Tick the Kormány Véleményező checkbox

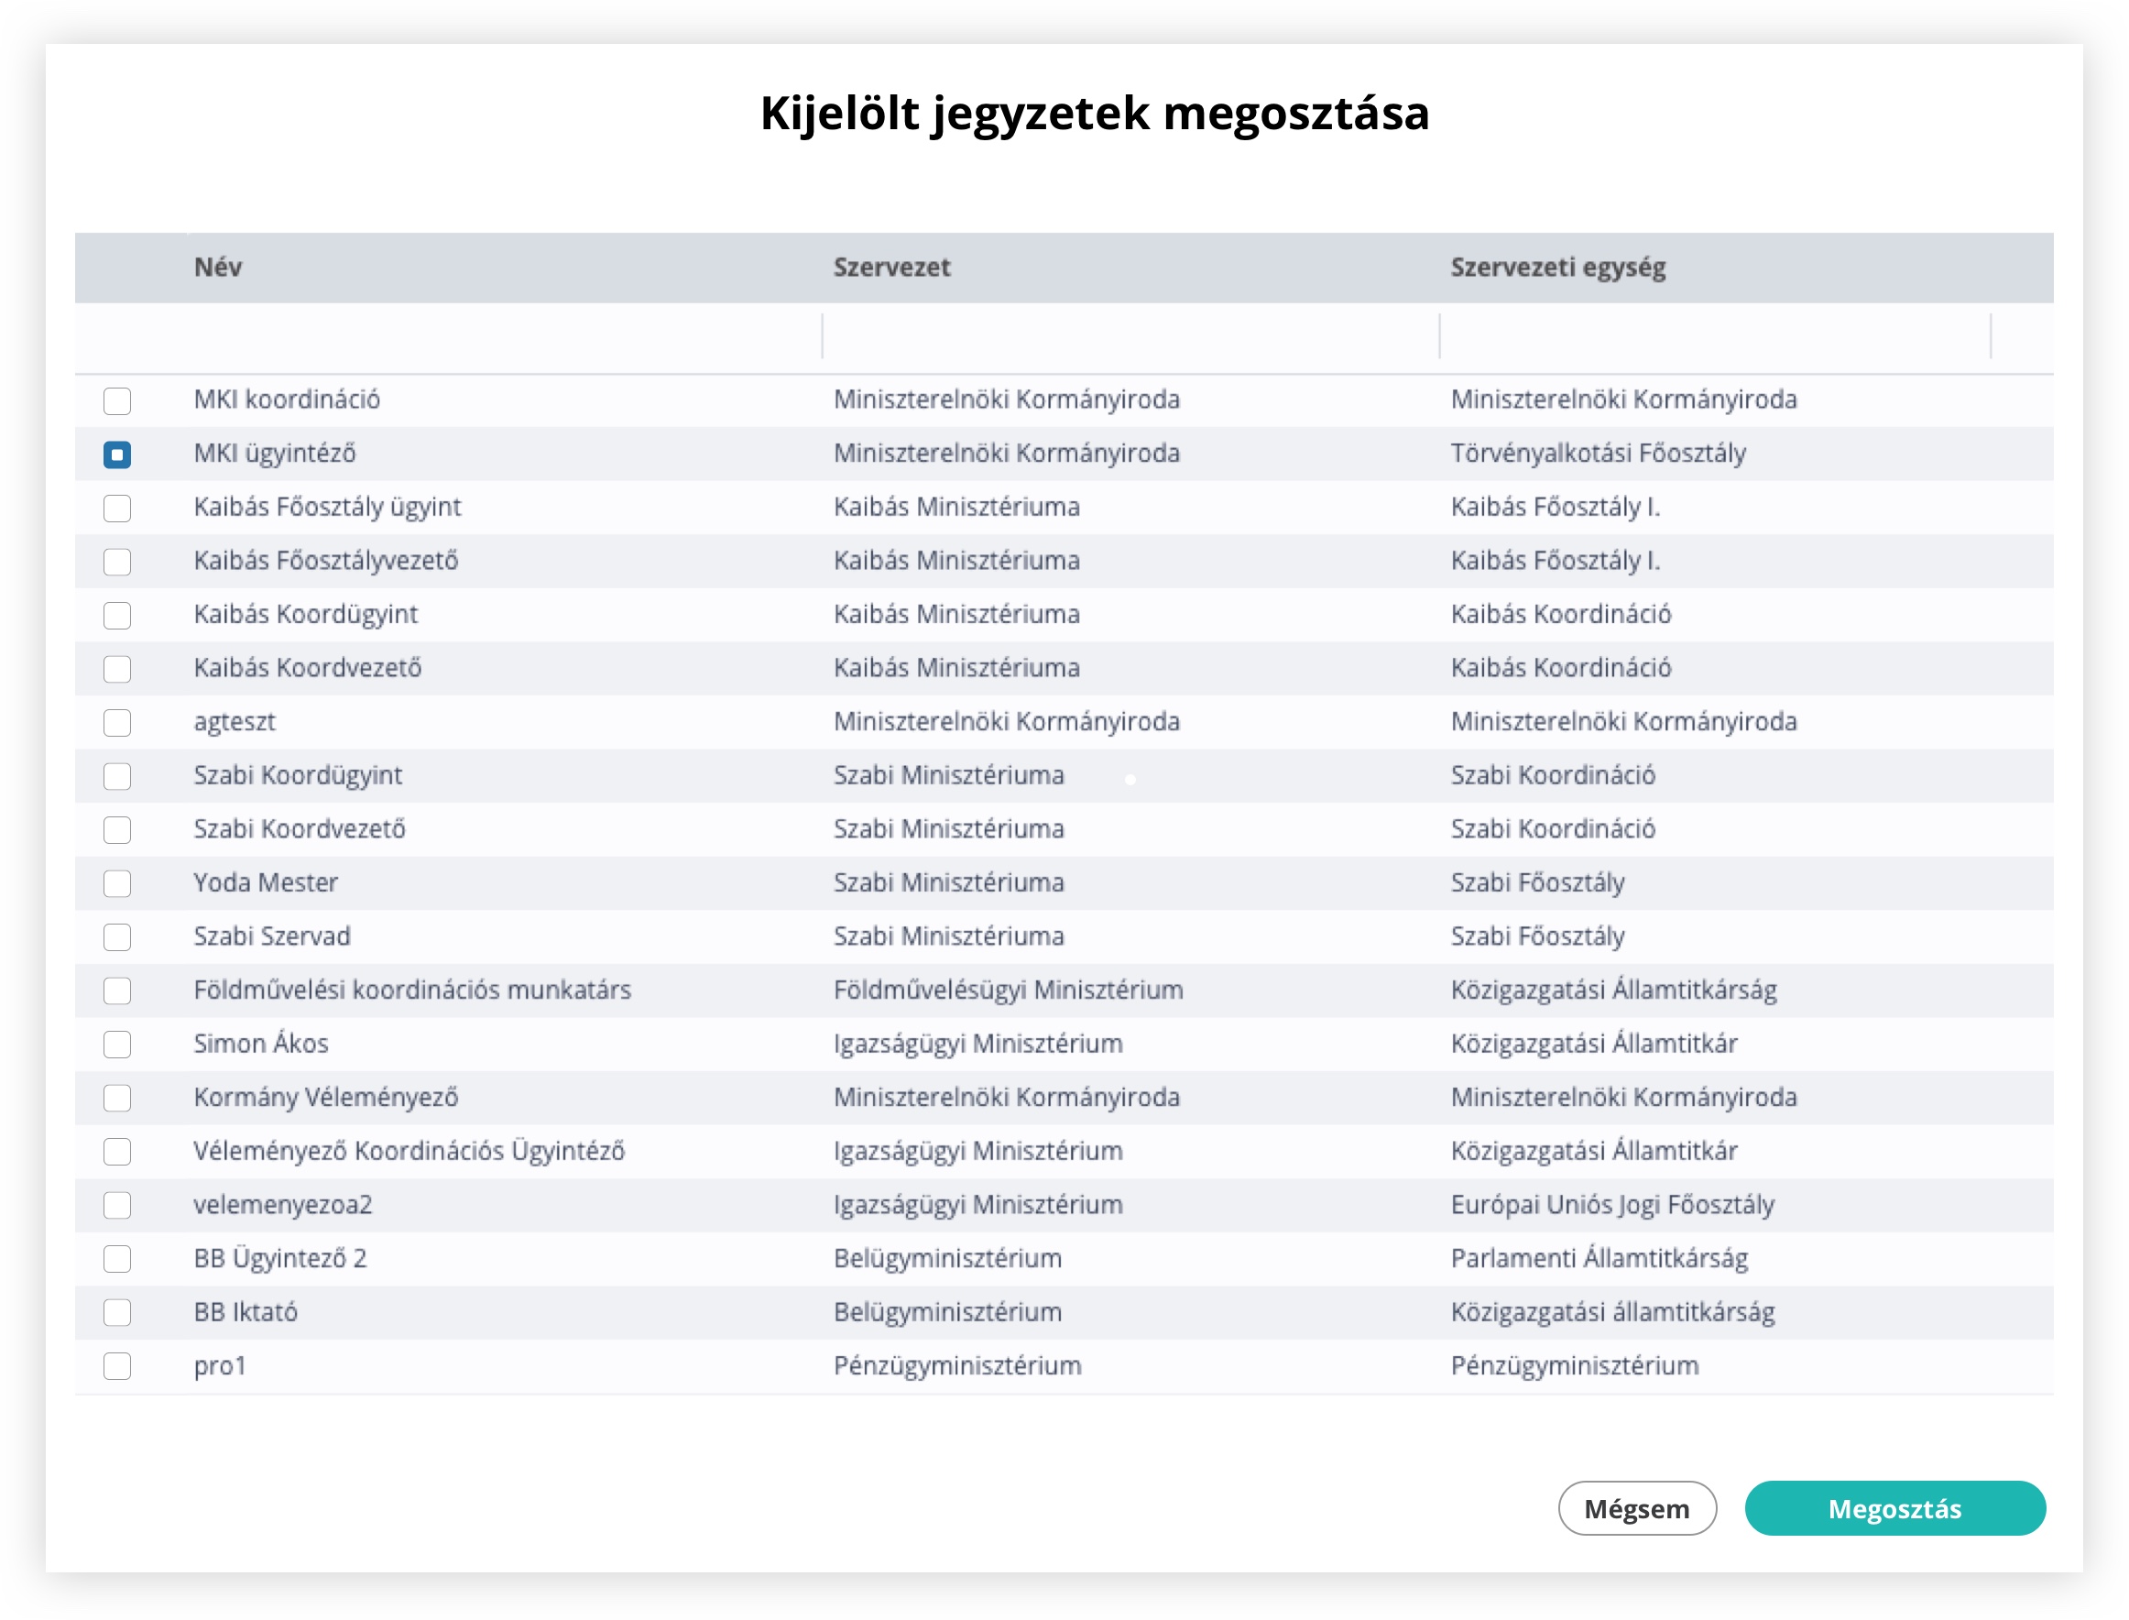(116, 1098)
